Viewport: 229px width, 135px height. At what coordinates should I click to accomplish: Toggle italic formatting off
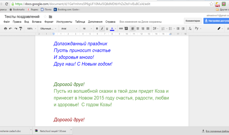[102, 29]
